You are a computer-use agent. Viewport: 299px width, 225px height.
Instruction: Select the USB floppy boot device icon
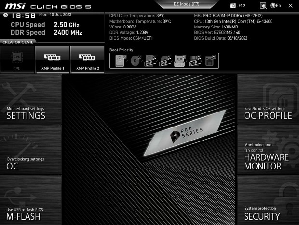[194, 60]
